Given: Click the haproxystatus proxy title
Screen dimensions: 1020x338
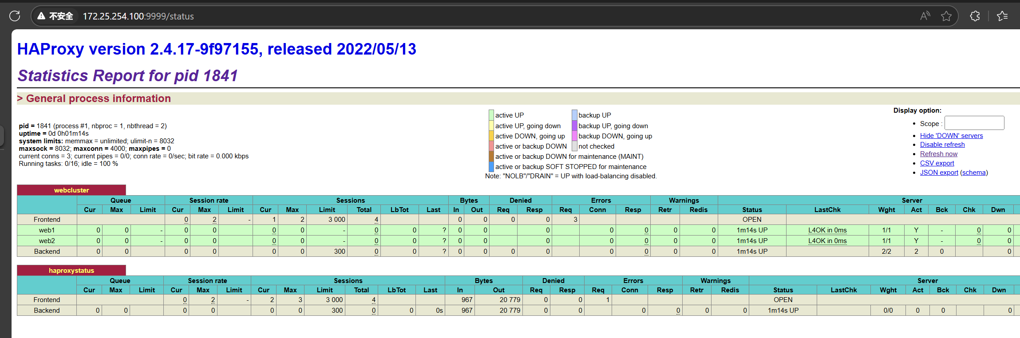Looking at the screenshot, I should (71, 270).
